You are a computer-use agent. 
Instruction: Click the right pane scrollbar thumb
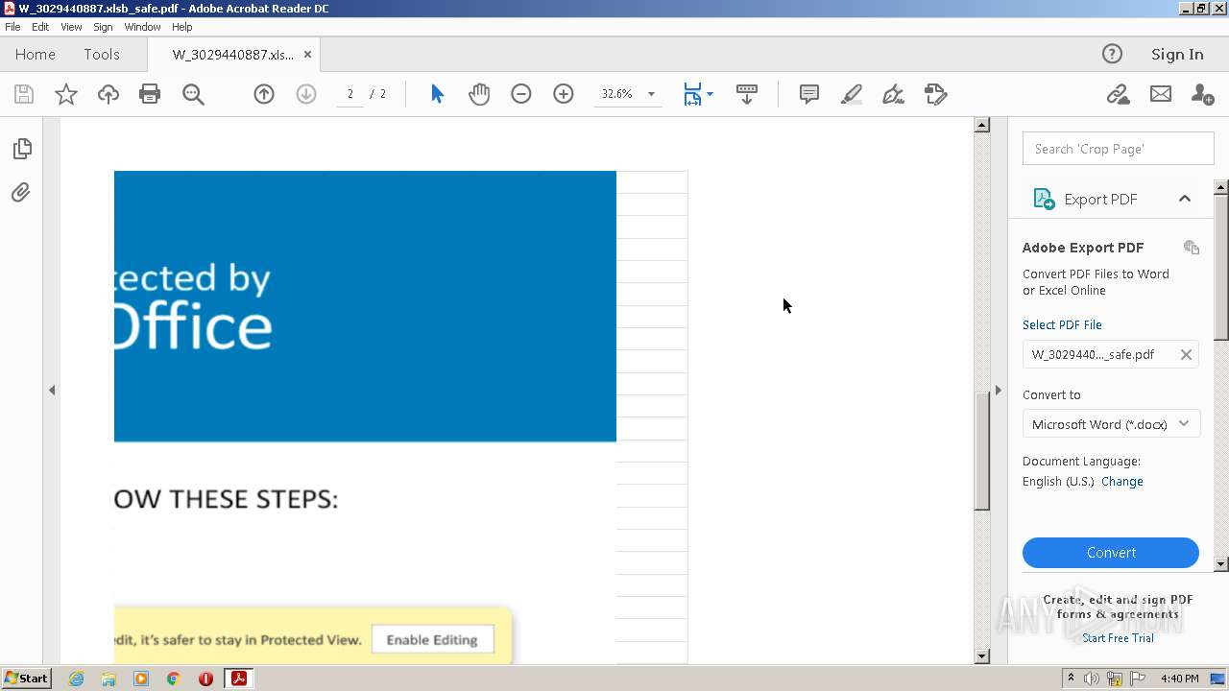(1221, 267)
